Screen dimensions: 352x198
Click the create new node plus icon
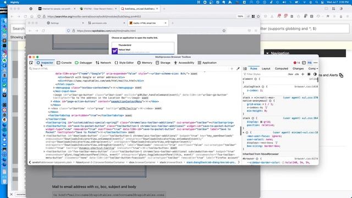click(232, 69)
